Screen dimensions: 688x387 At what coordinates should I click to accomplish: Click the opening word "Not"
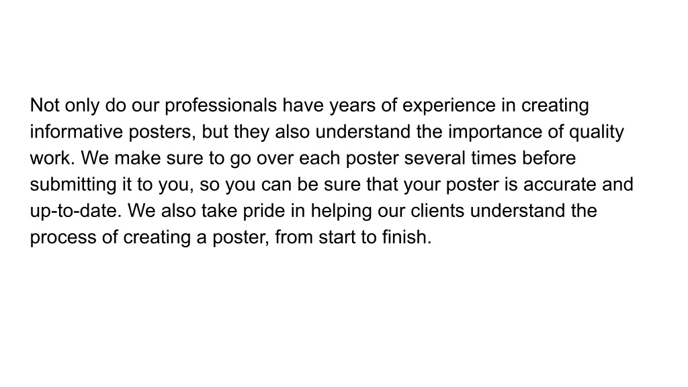44,105
